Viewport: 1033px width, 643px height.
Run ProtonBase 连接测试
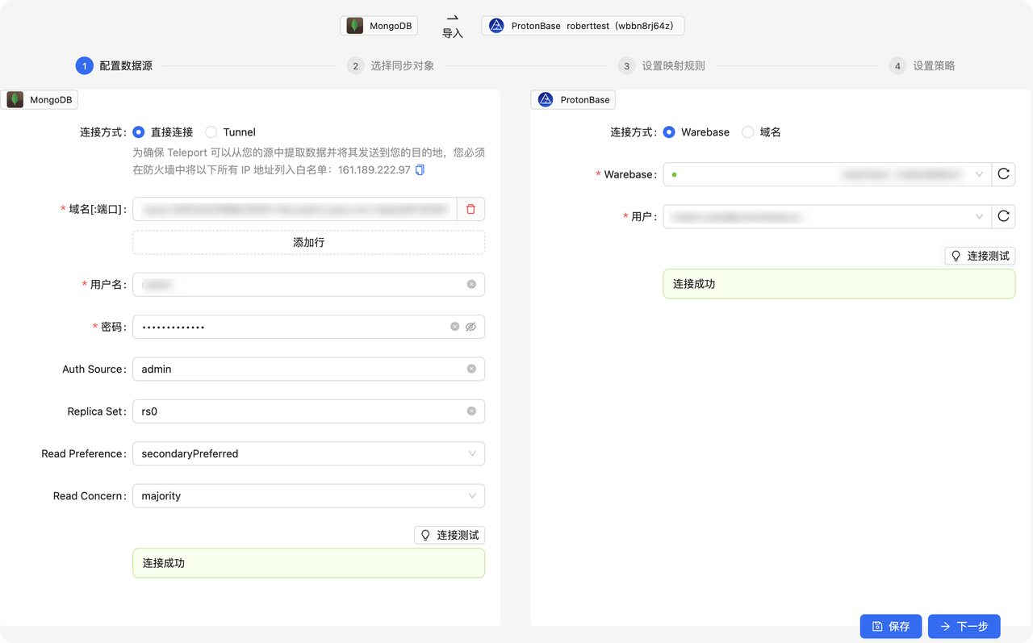point(980,256)
